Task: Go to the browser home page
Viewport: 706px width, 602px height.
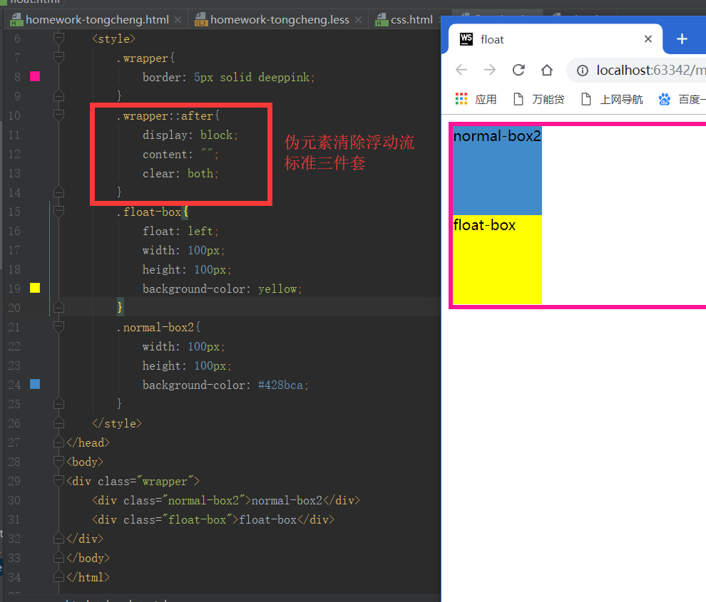Action: click(547, 70)
